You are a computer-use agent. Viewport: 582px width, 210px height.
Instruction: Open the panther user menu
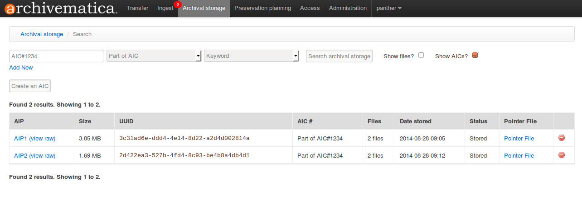(388, 8)
